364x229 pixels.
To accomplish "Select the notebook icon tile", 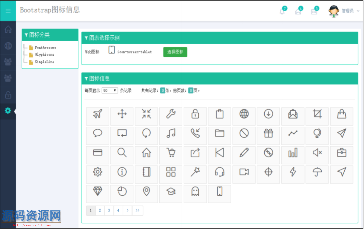I will pos(146,174).
